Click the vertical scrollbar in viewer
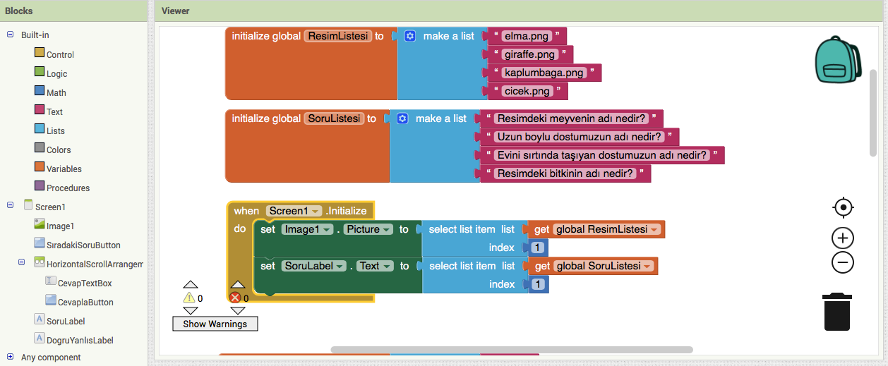The height and width of the screenshot is (366, 888). (x=873, y=111)
